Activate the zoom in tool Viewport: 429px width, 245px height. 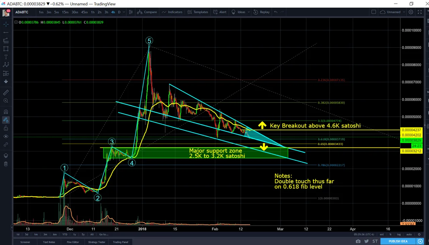click(x=6, y=101)
